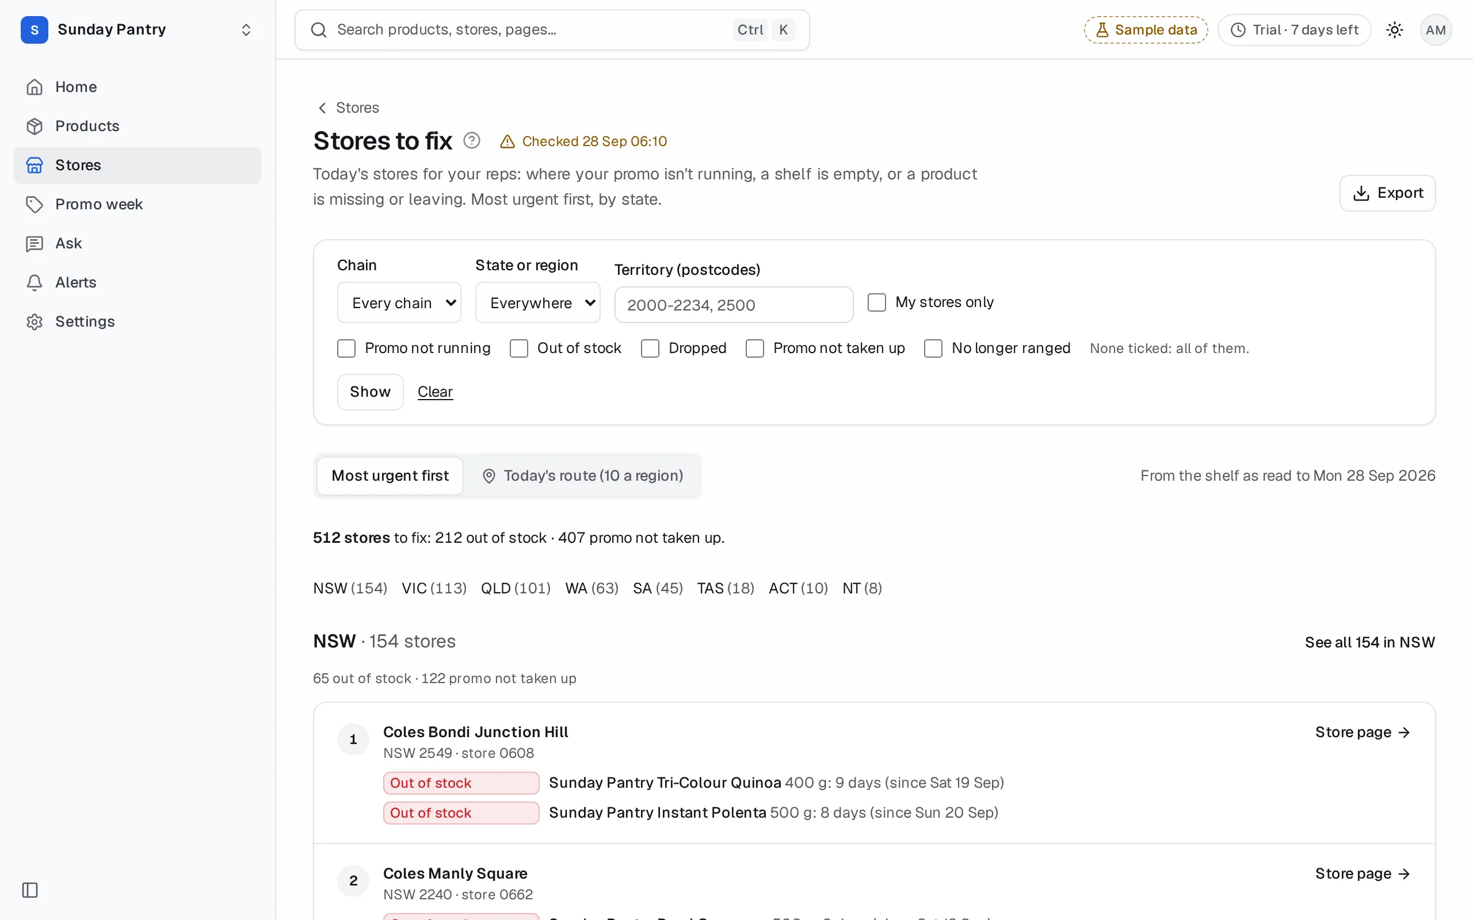Click the Sunday Pantry logo badge

click(34, 30)
